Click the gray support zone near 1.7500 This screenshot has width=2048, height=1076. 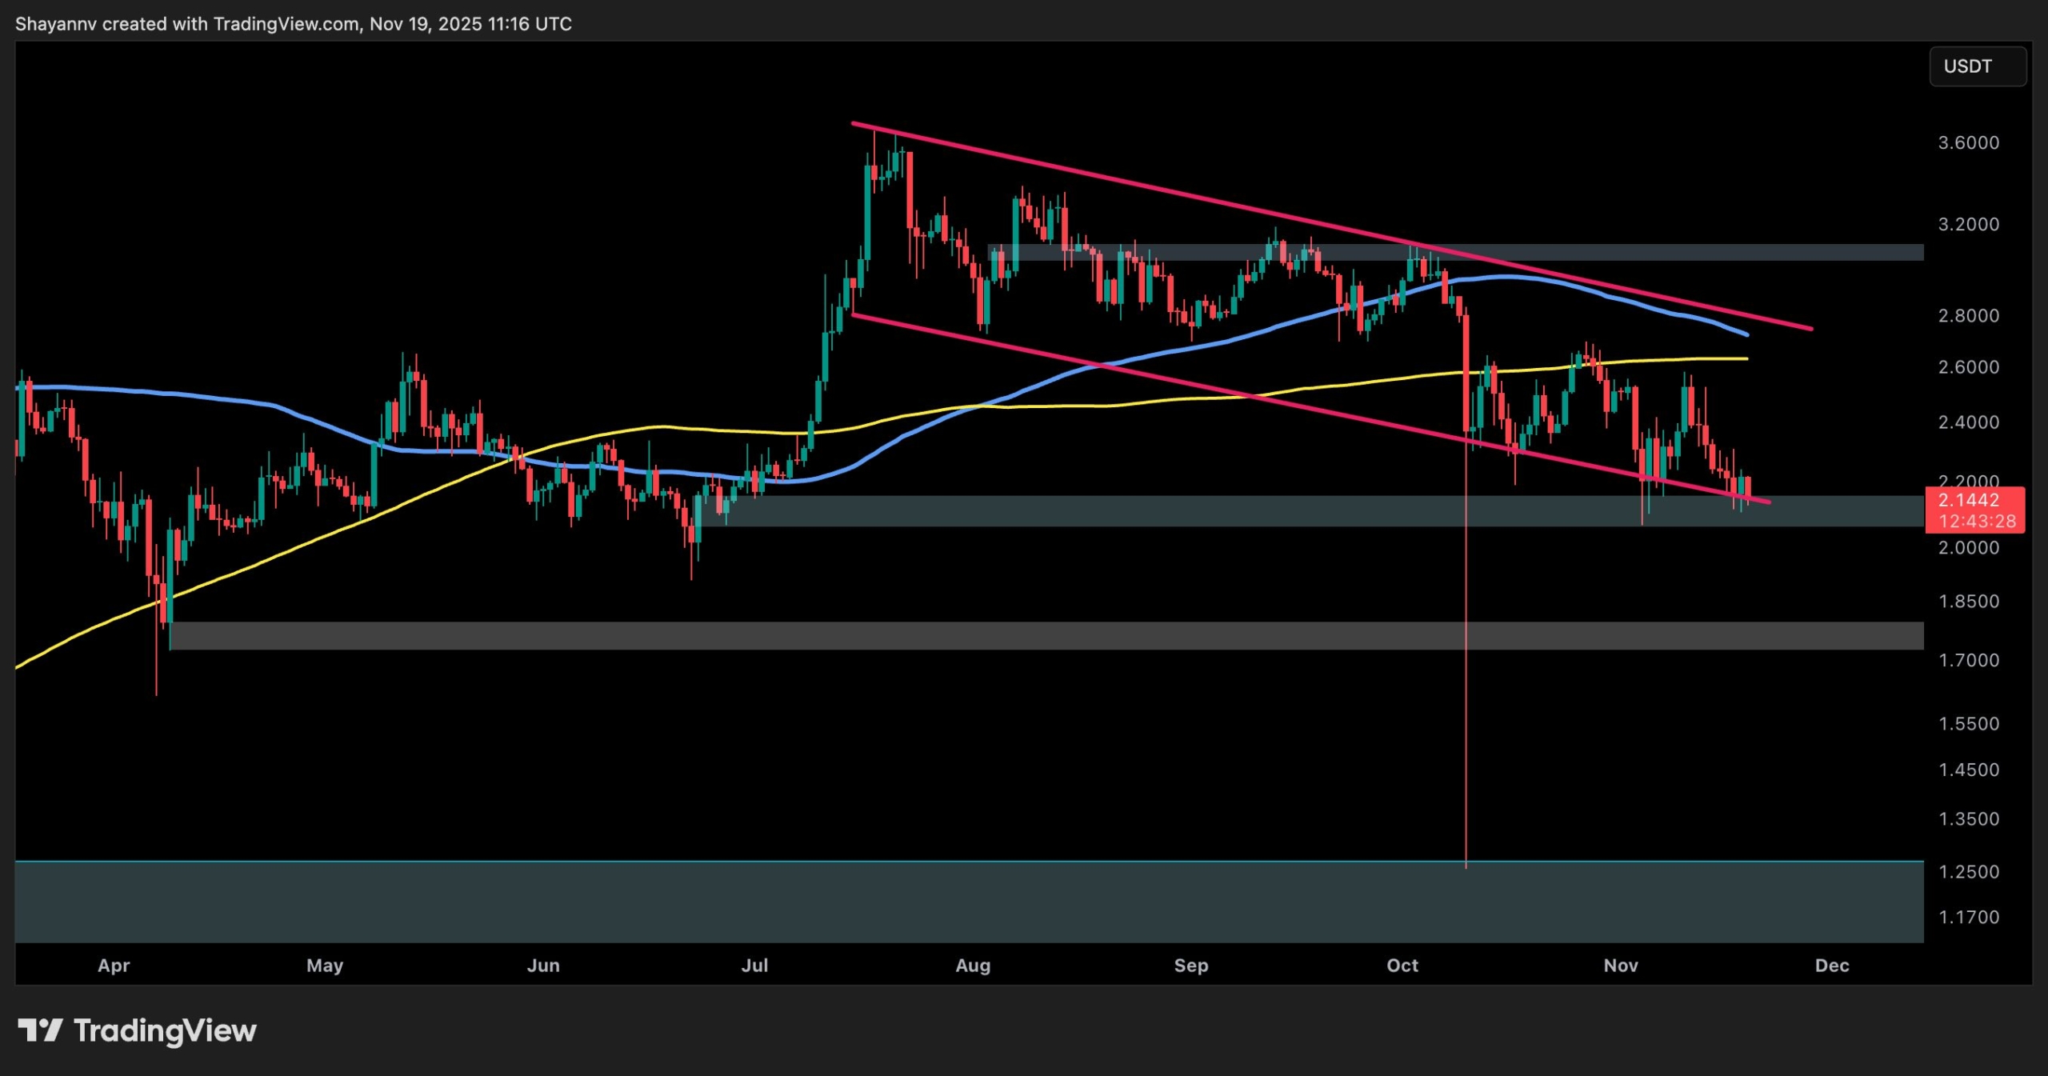point(1040,636)
